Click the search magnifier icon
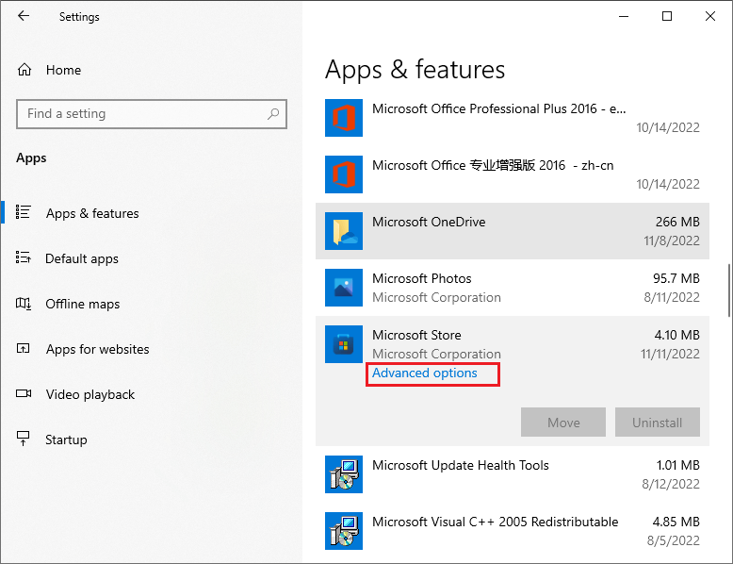The height and width of the screenshot is (564, 733). point(273,114)
